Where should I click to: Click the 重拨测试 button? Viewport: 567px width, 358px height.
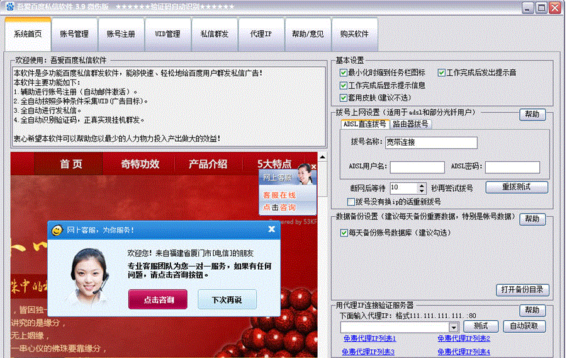coord(517,187)
